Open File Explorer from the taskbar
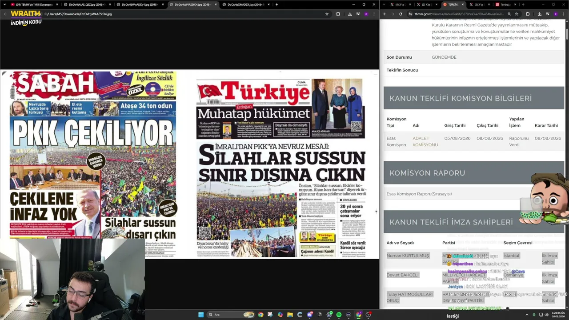The image size is (569, 320). coord(290,315)
